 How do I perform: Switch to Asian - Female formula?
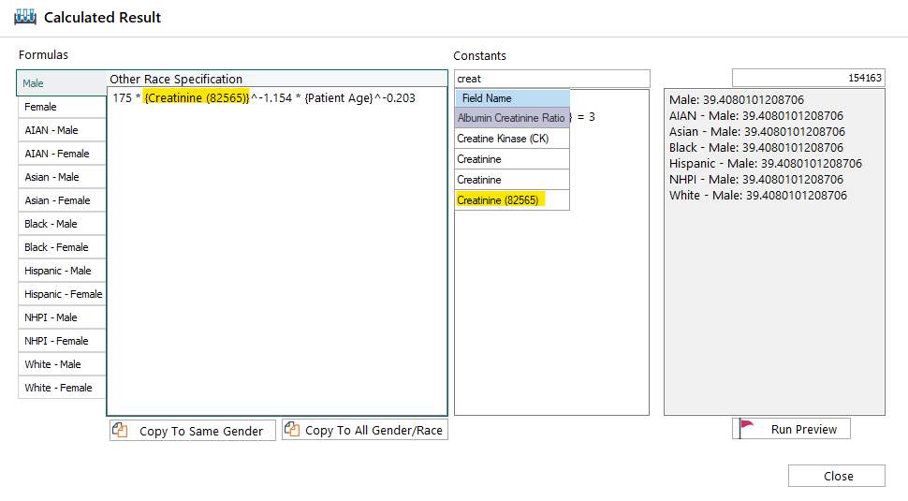(62, 200)
